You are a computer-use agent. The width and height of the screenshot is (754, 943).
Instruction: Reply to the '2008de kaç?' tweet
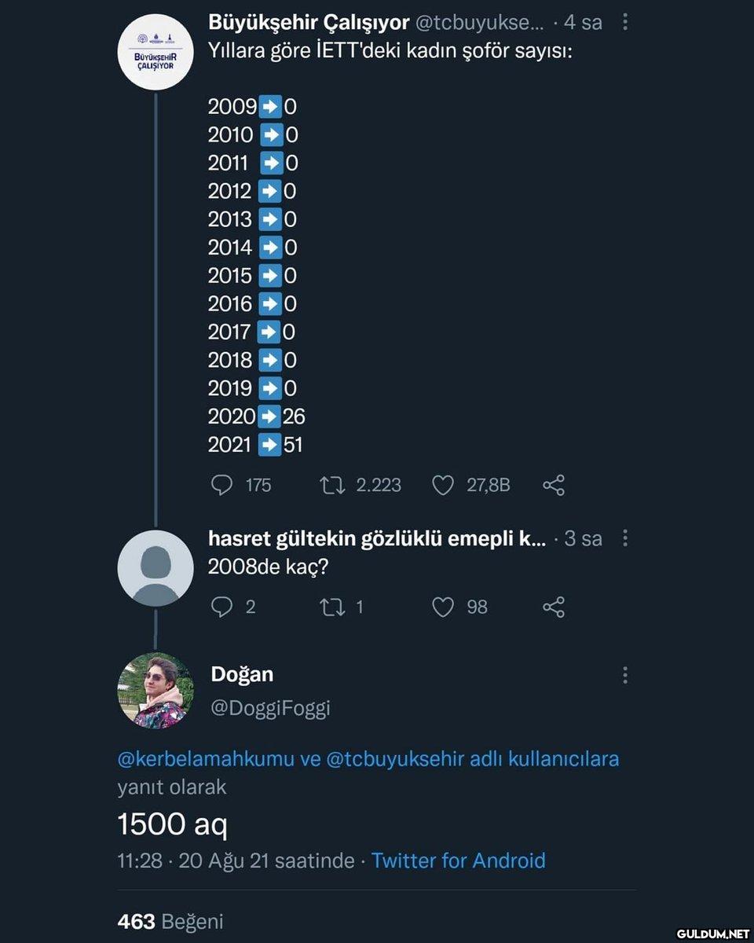click(221, 607)
